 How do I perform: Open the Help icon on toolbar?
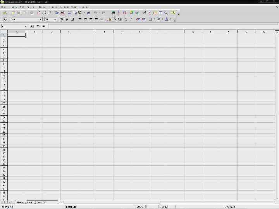click(x=173, y=13)
